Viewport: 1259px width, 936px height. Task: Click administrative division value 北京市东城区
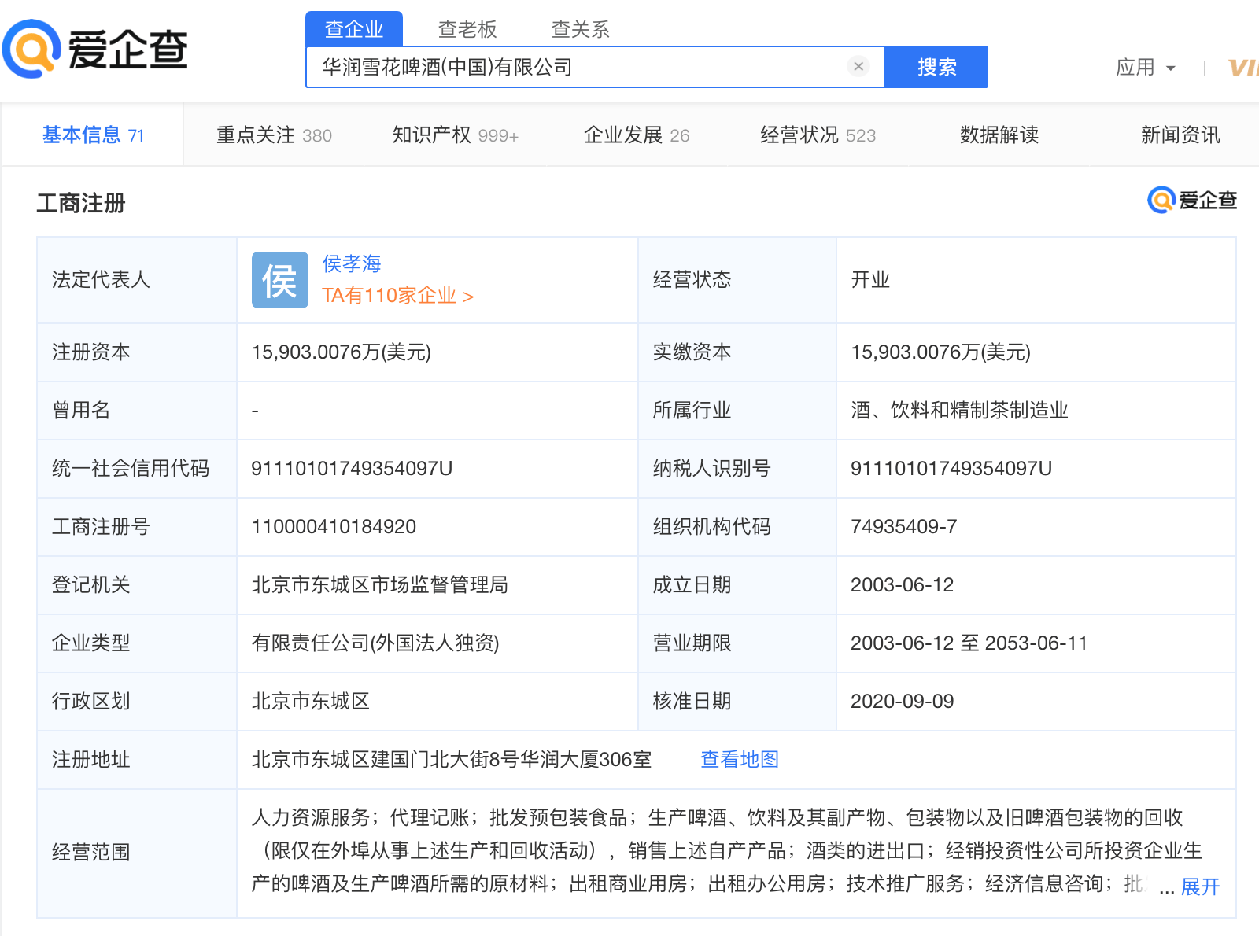[x=310, y=701]
